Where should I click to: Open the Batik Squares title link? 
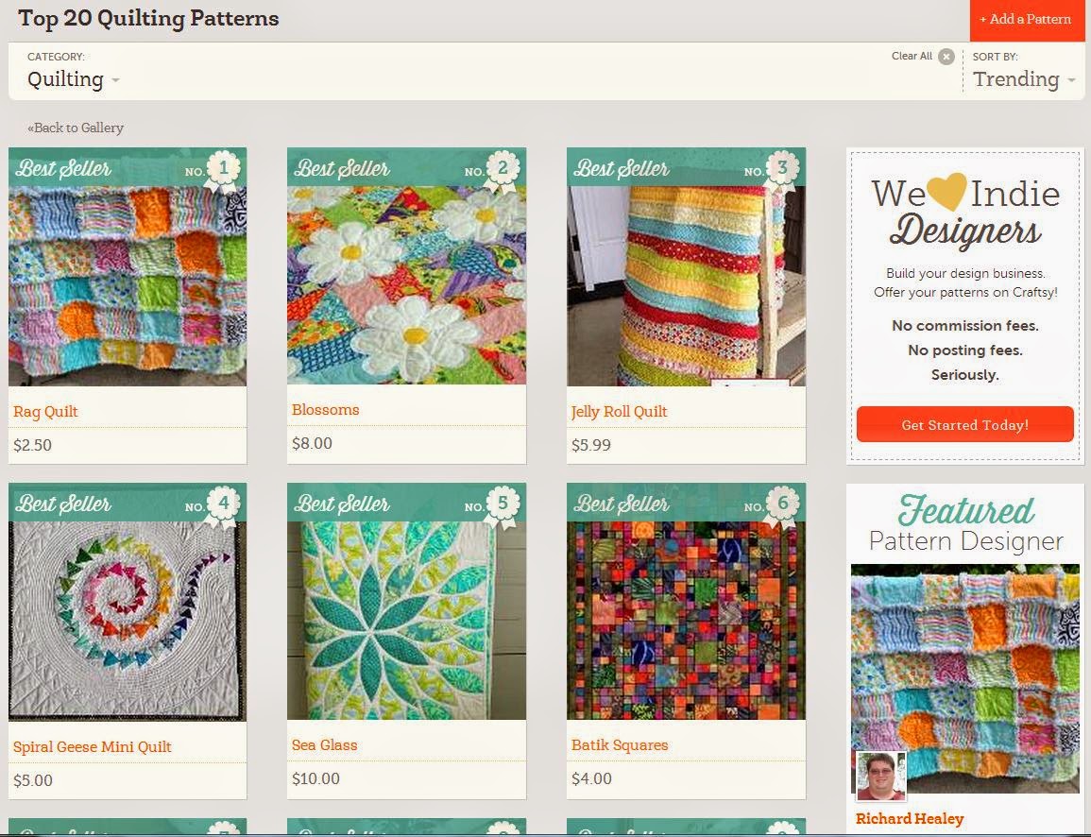pyautogui.click(x=620, y=745)
